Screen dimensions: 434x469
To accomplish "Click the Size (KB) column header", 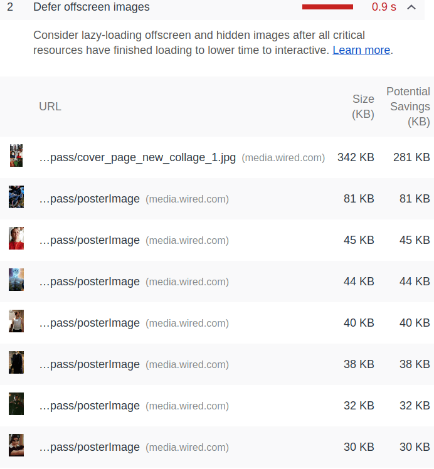I will pos(363,107).
